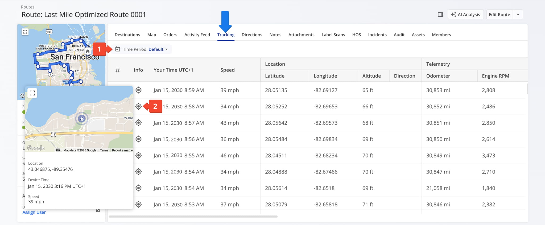545x225 pixels.
Task: Click target icon in 21,058 mi odometer row
Action: tap(138, 188)
